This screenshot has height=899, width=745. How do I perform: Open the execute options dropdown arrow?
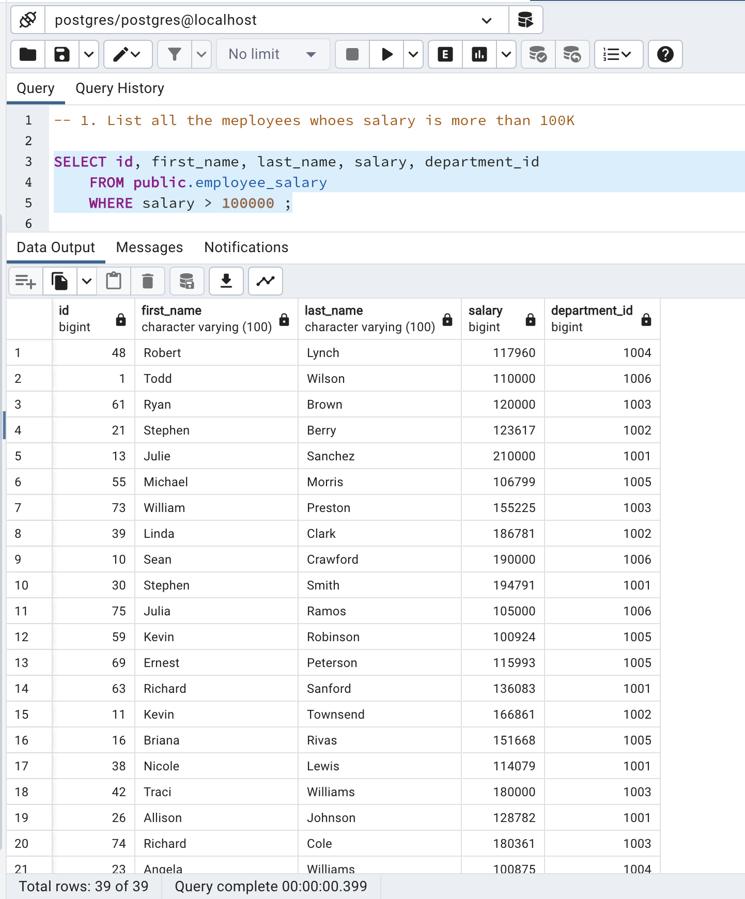413,54
